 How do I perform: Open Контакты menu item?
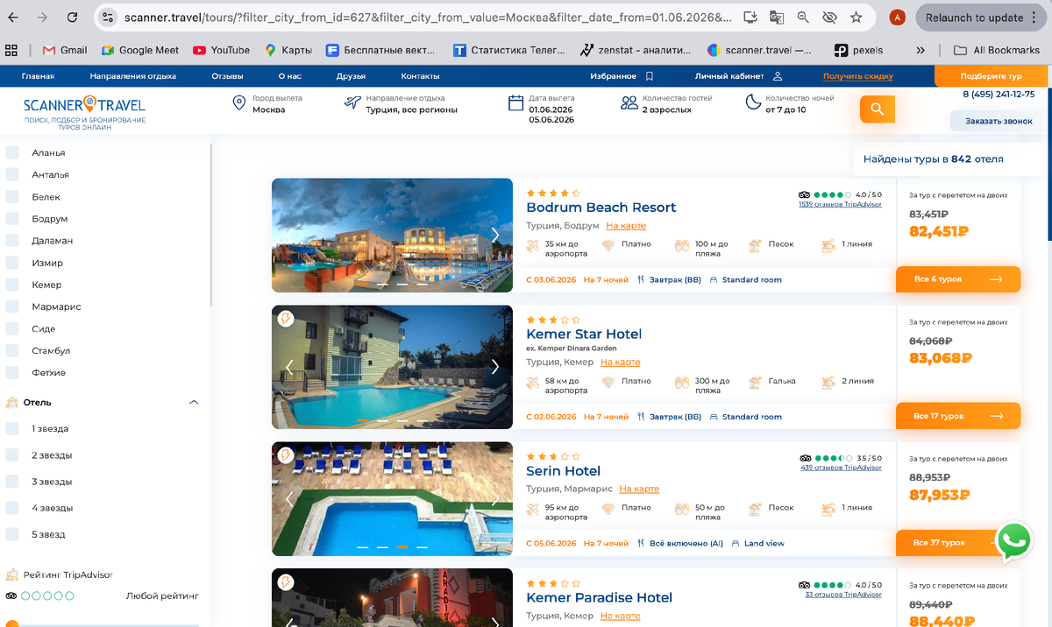420,76
